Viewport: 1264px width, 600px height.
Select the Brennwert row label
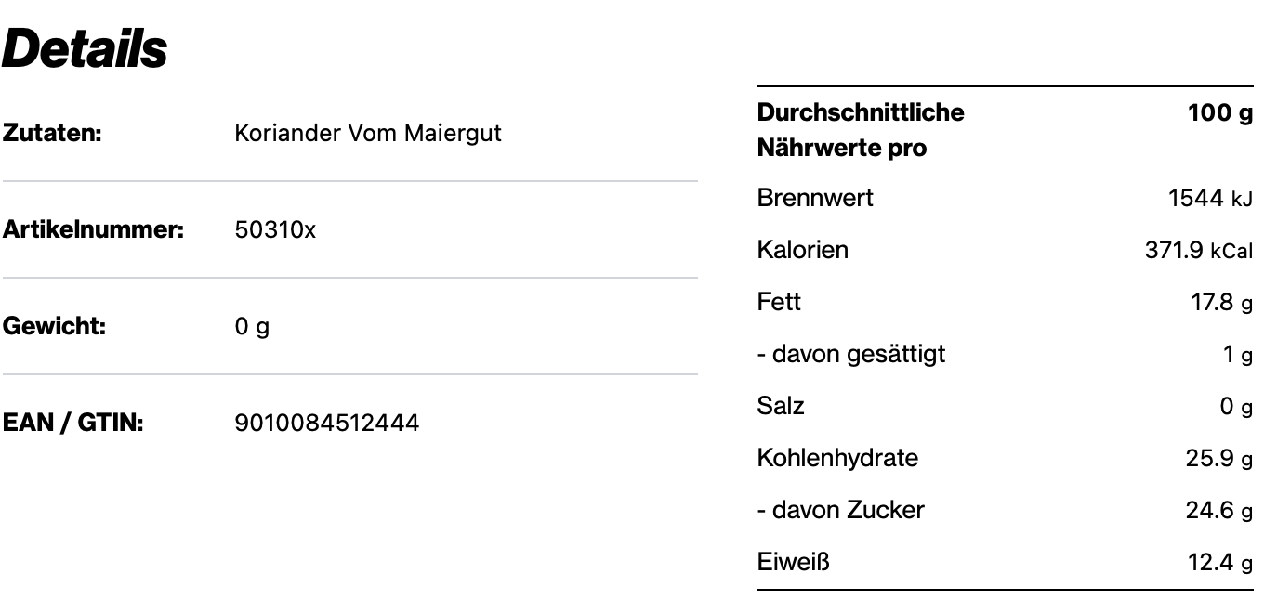815,198
